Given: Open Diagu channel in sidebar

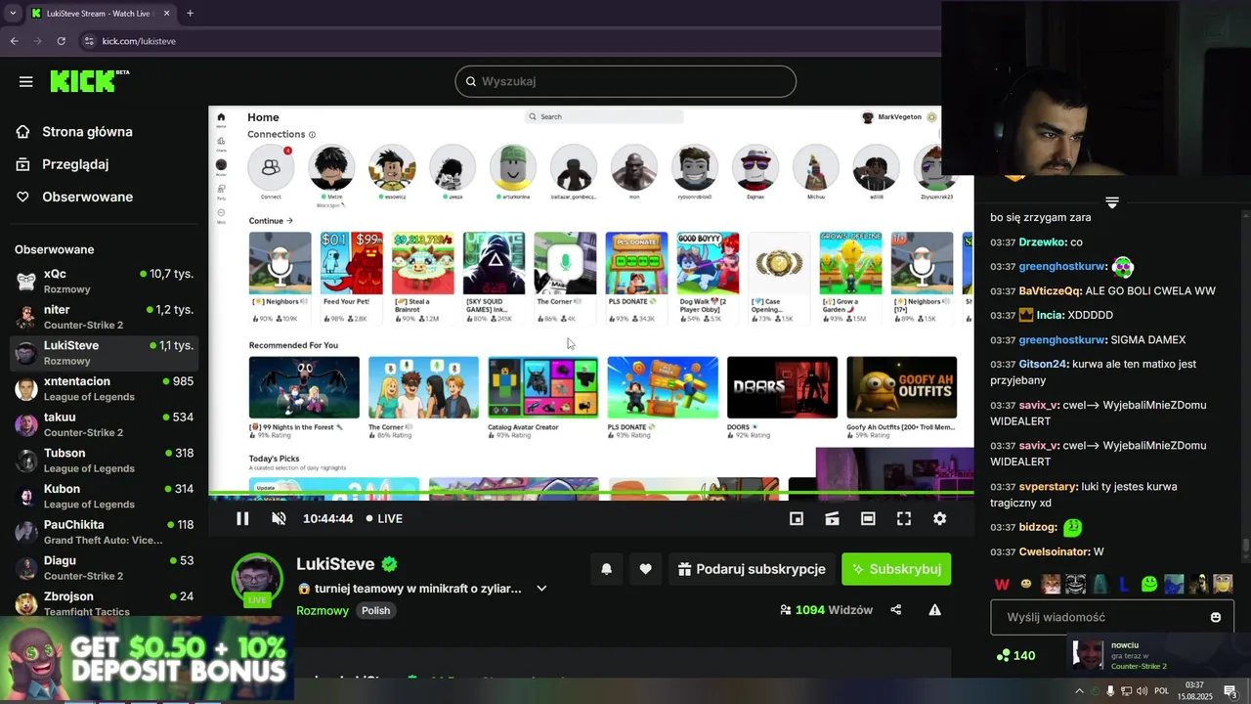Looking at the screenshot, I should [105, 568].
